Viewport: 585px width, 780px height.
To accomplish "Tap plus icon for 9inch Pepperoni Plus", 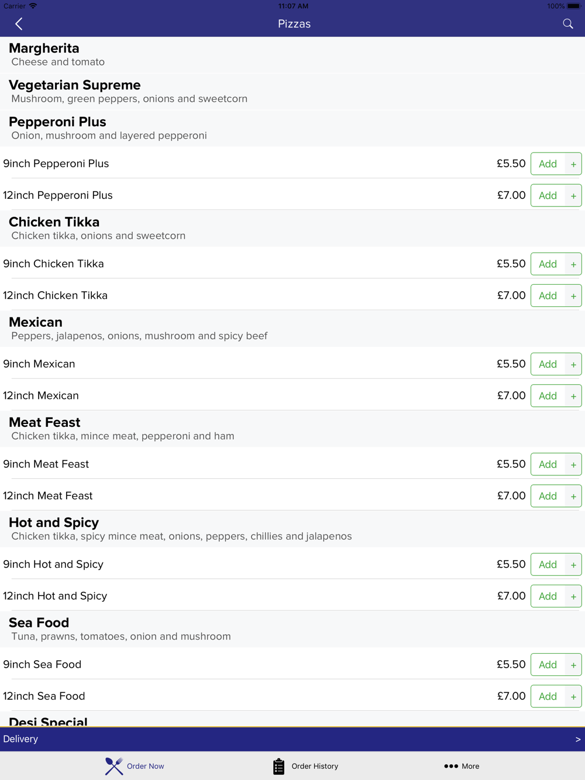I will pos(573,164).
